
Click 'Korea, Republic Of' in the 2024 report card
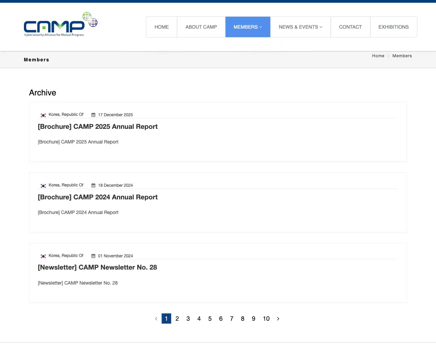pos(66,185)
